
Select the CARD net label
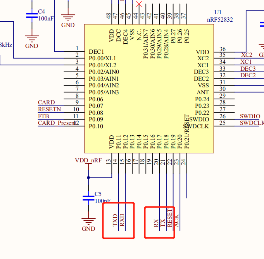pyautogui.click(x=46, y=102)
